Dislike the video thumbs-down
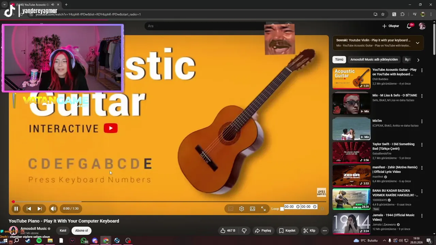Screen dimensions: 436x245 point(244,230)
